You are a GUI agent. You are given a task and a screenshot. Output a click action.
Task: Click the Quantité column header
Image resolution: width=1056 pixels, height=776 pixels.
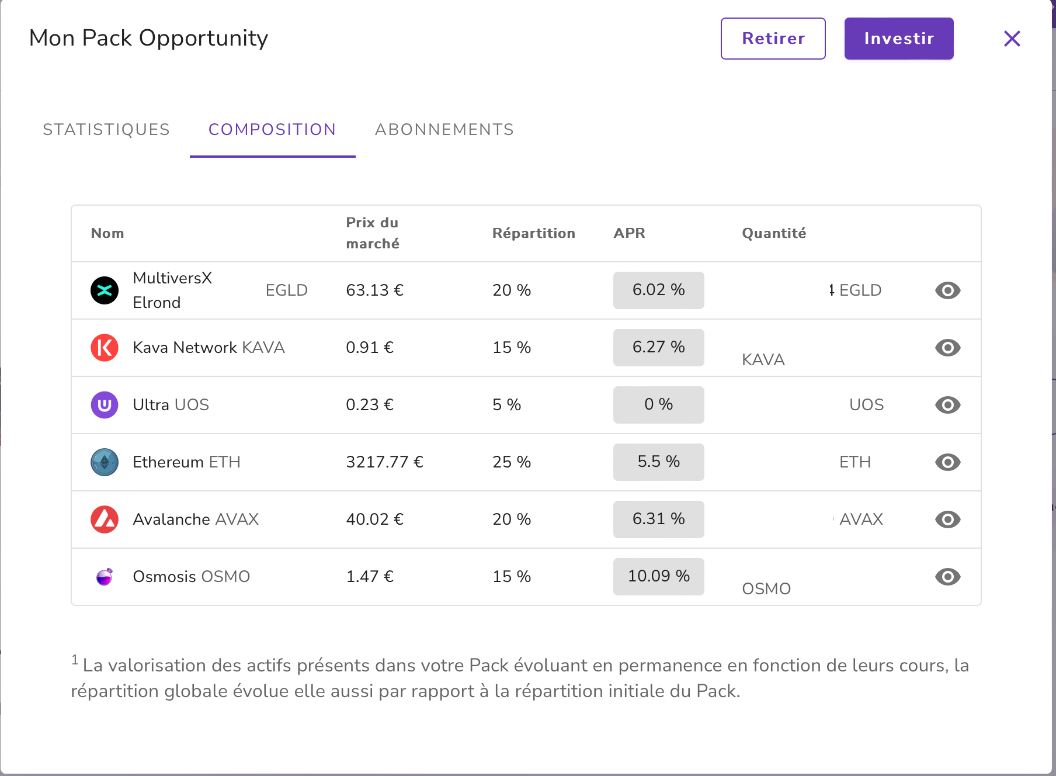tap(774, 233)
